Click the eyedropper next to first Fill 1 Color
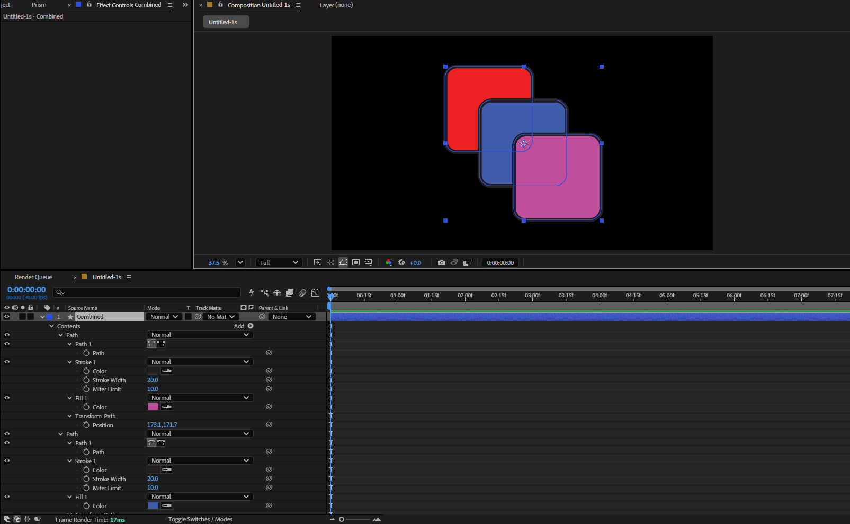Viewport: 850px width, 524px height. [167, 407]
